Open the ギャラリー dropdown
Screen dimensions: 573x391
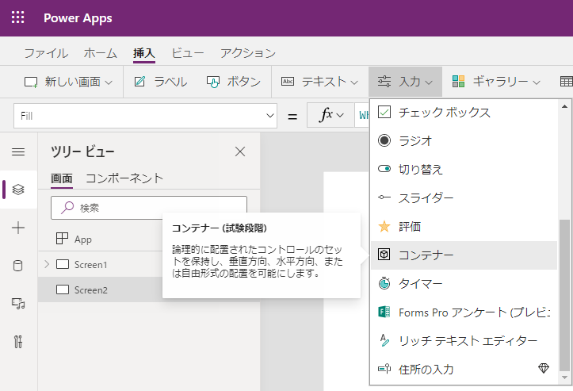[496, 82]
